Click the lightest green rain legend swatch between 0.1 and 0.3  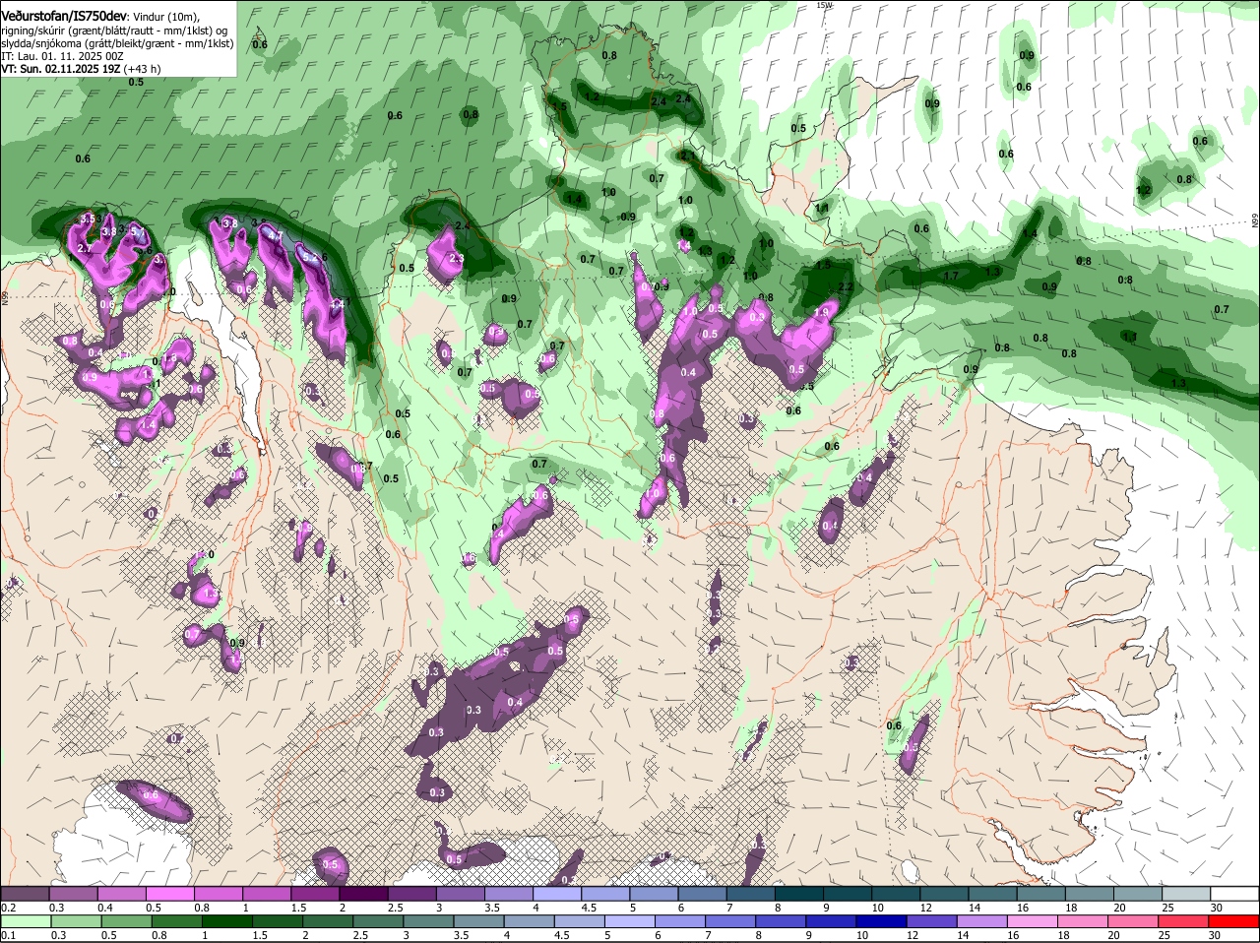point(26,921)
